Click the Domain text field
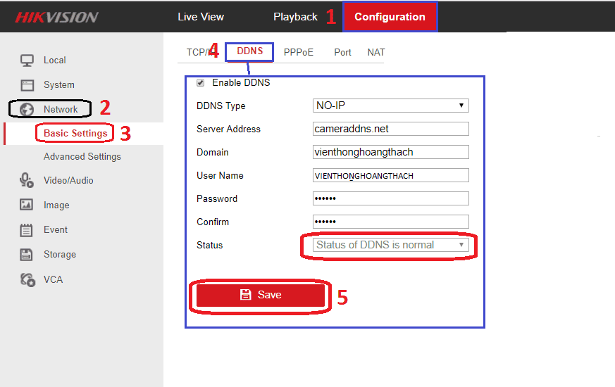615x387 pixels. coord(391,152)
